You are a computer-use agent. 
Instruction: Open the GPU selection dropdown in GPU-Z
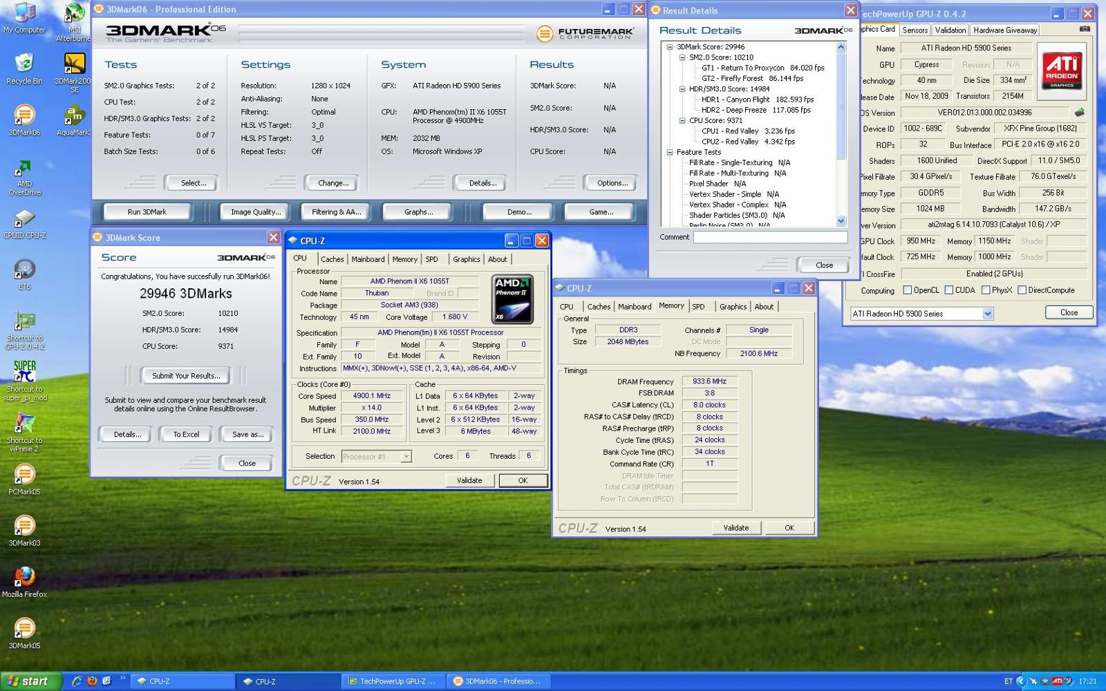(x=988, y=314)
